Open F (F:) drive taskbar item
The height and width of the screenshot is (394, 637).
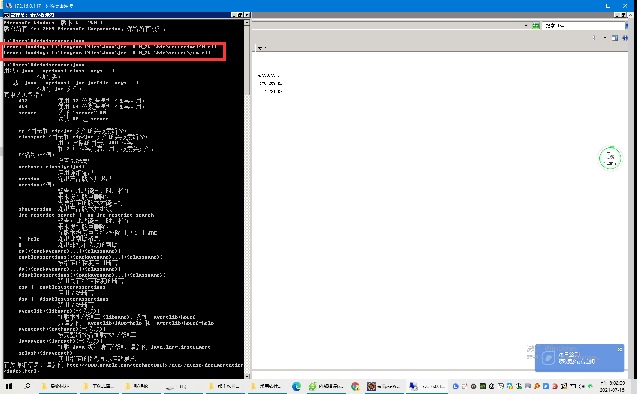[x=183, y=386]
